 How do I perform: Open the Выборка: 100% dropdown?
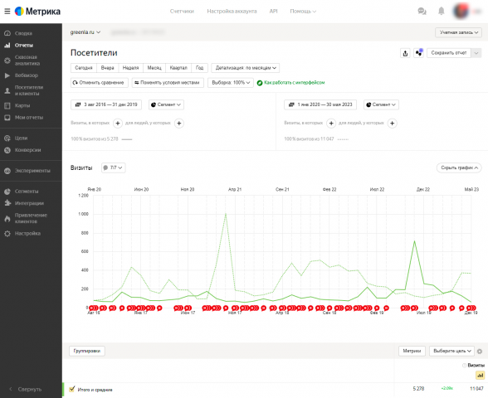point(231,83)
